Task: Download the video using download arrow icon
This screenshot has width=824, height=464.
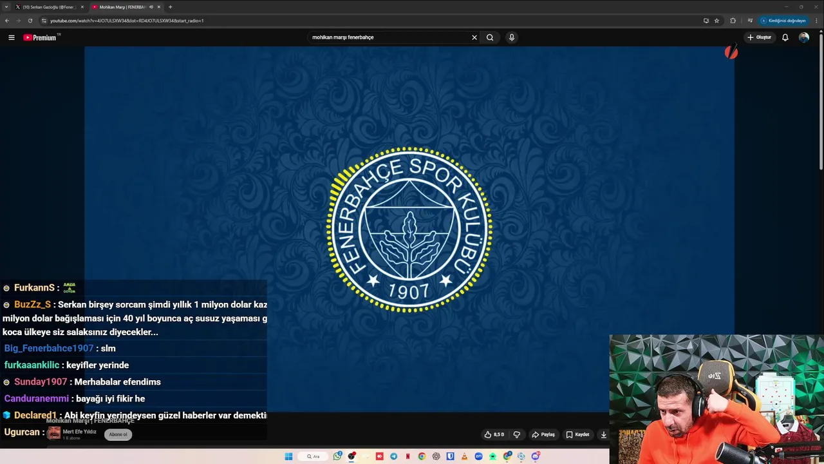Action: [603, 434]
